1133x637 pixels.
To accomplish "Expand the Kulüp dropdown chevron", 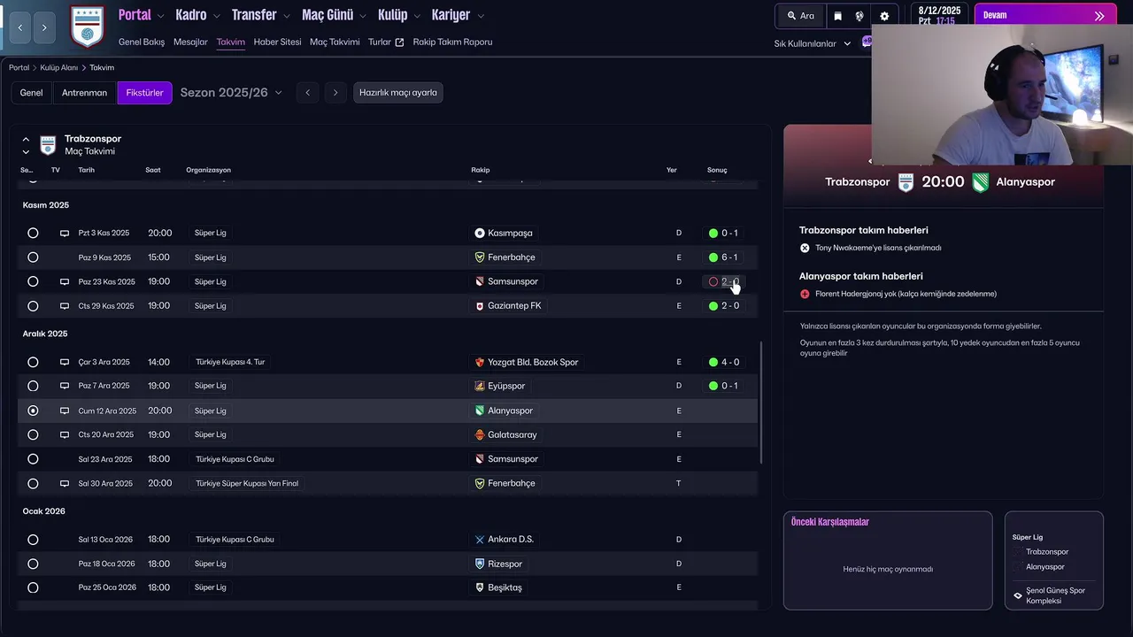I will [417, 16].
